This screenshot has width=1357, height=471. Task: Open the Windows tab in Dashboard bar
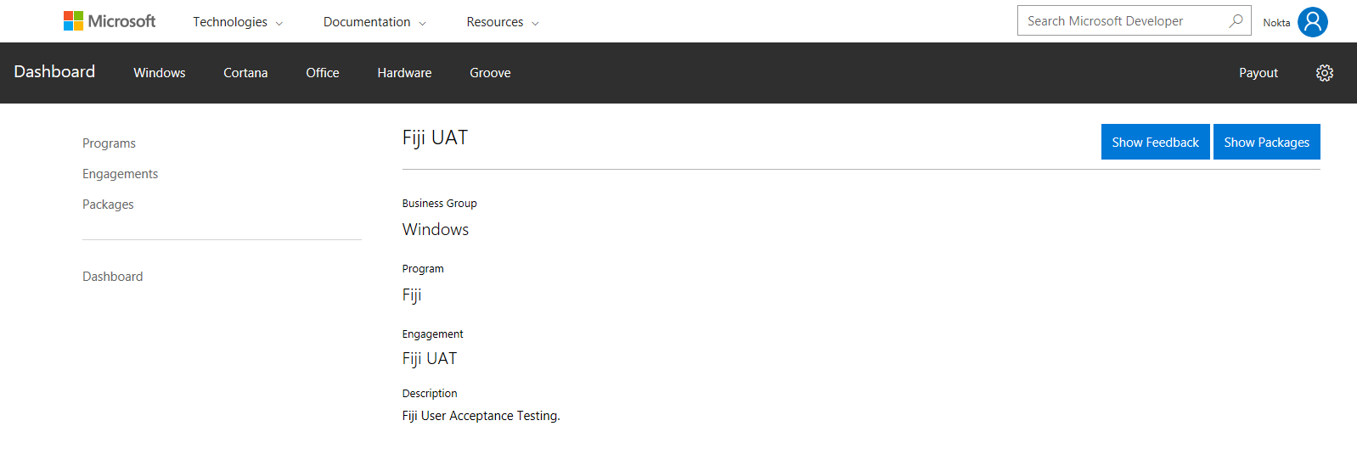coord(160,73)
